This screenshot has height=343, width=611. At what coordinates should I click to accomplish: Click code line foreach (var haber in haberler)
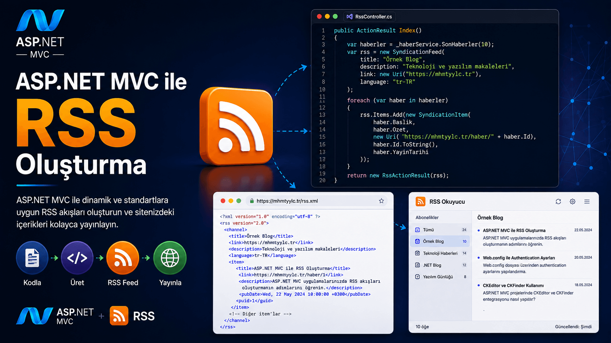[x=397, y=100]
